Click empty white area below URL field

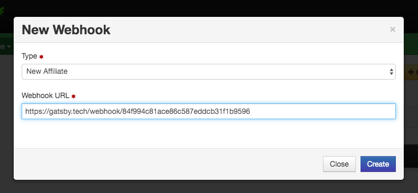208,133
